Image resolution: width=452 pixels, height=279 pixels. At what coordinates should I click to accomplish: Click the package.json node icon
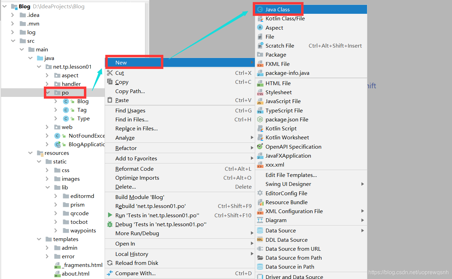260,119
